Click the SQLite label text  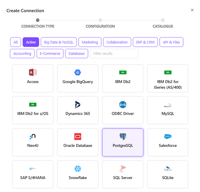[168, 178]
